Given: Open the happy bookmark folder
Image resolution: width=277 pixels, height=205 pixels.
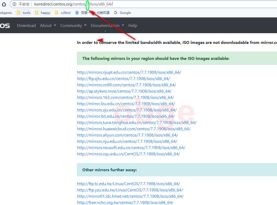Looking at the screenshot, I should [x=43, y=13].
